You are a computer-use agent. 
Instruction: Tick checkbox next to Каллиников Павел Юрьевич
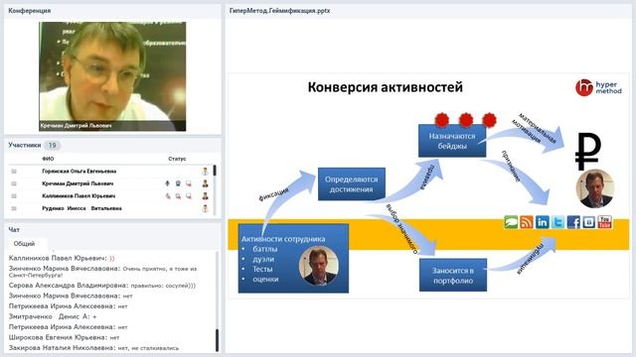point(14,196)
